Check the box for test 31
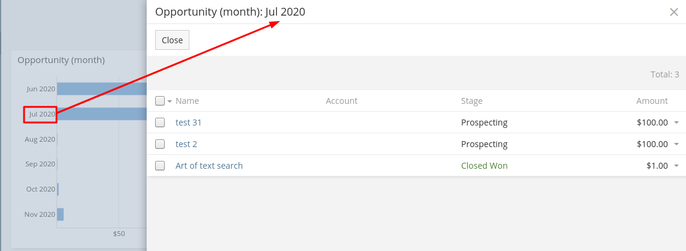 (160, 122)
